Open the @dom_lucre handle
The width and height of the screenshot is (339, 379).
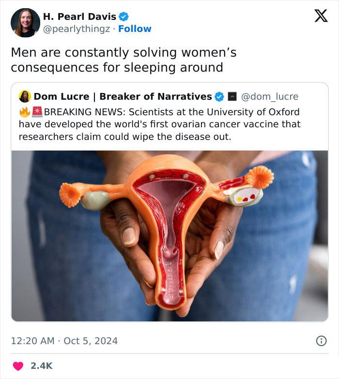click(x=270, y=97)
